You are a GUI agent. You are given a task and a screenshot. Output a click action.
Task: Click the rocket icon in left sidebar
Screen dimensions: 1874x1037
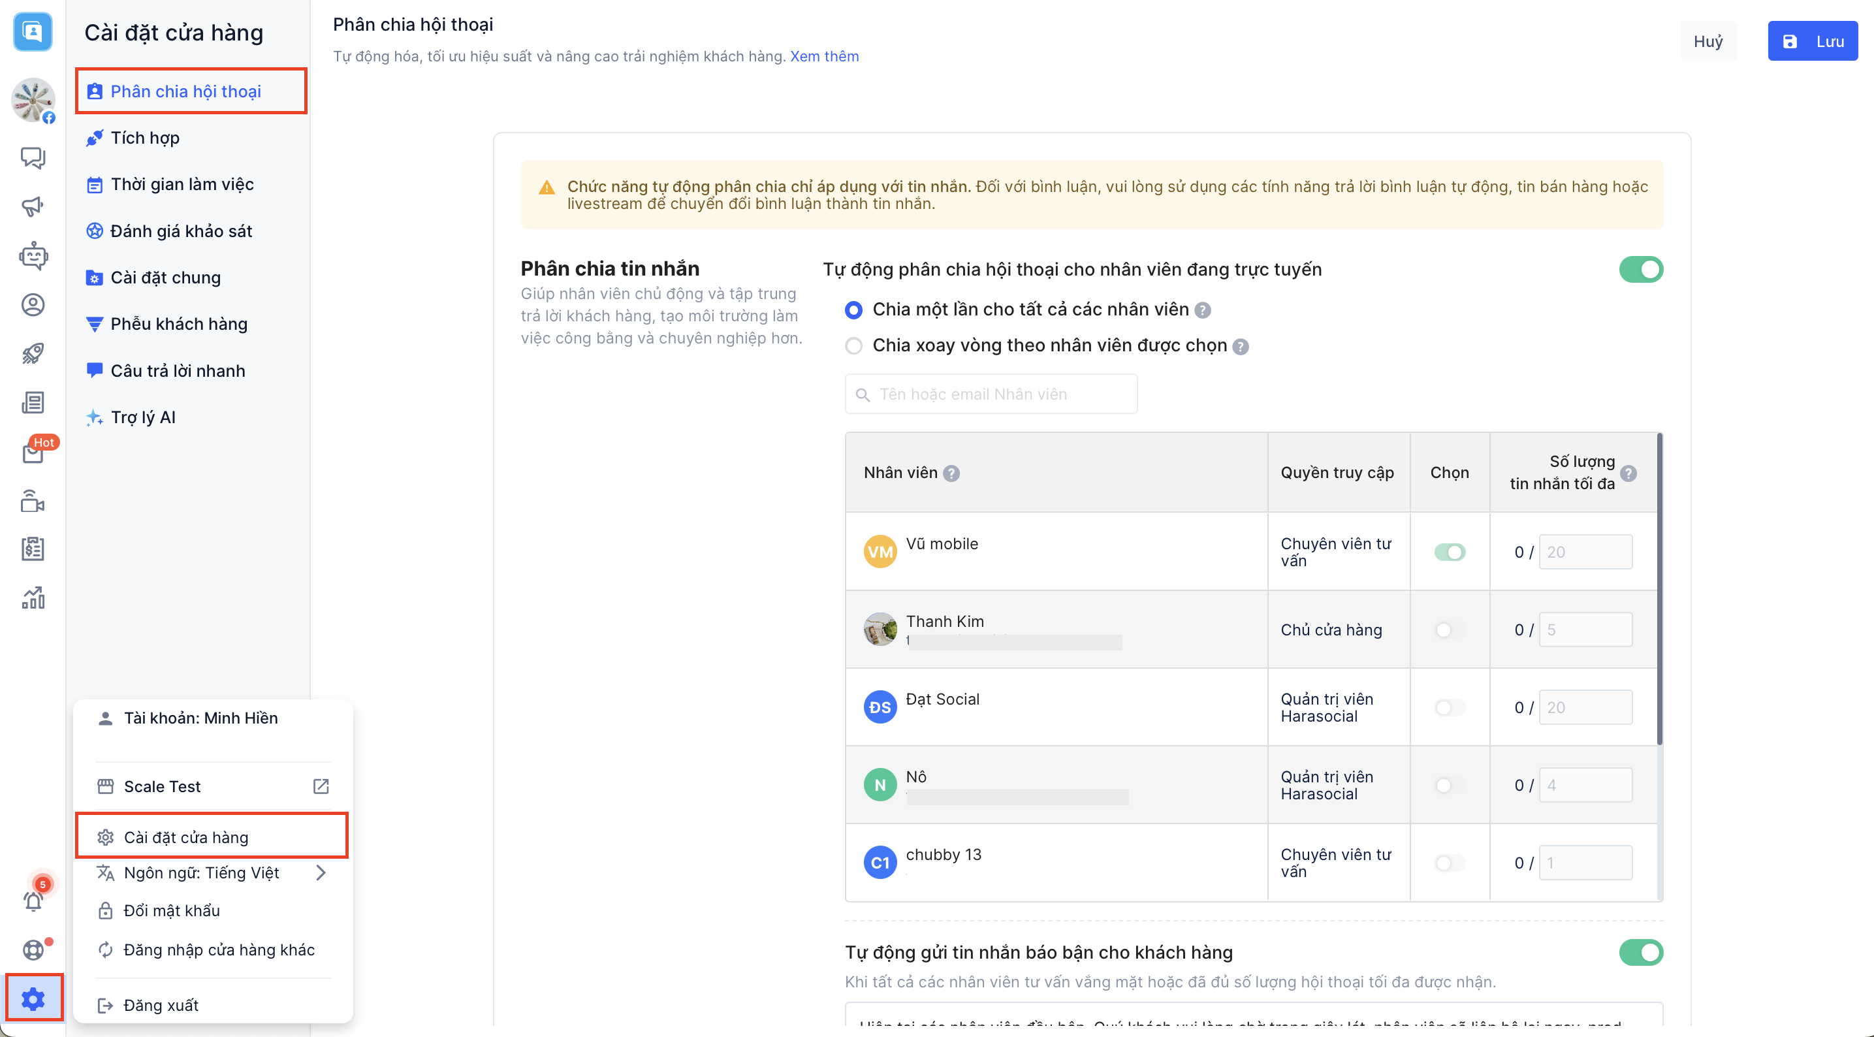tap(33, 354)
